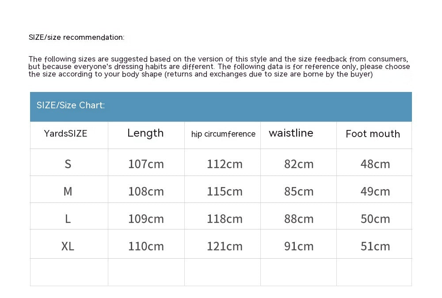The height and width of the screenshot is (298, 442).
Task: Select the 88cm waistline cell
Action: coord(299,219)
